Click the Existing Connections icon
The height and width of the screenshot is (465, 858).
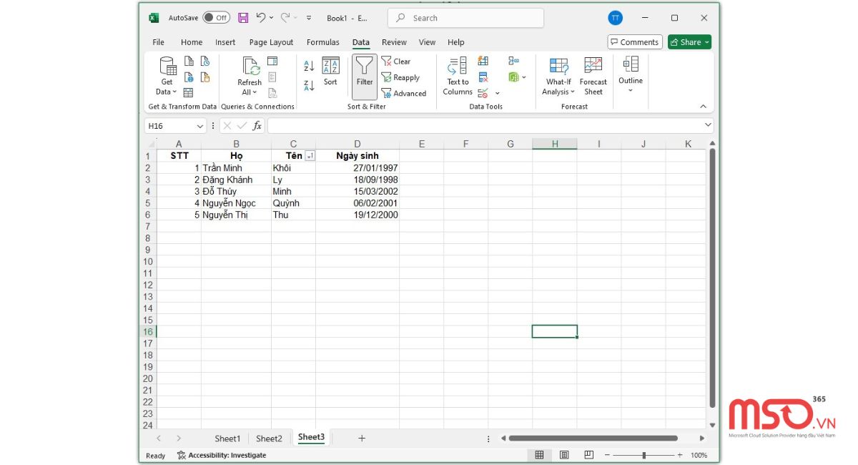coord(205,77)
